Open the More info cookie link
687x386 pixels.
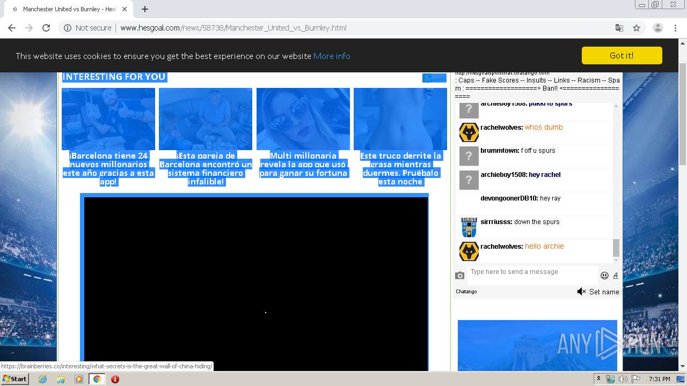(x=332, y=56)
